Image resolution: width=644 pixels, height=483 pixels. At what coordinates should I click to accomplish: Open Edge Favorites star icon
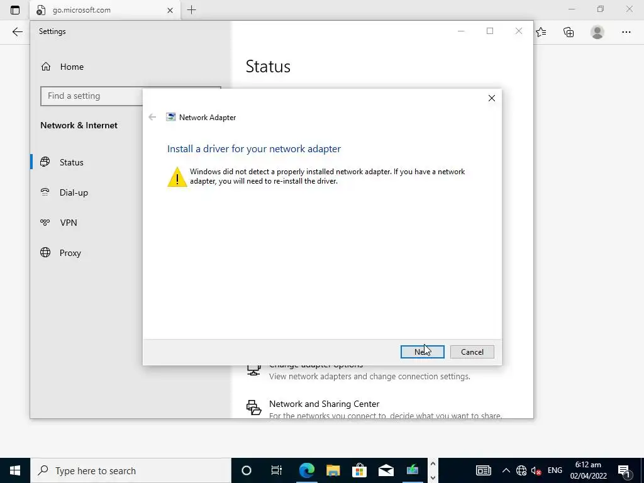tap(541, 32)
